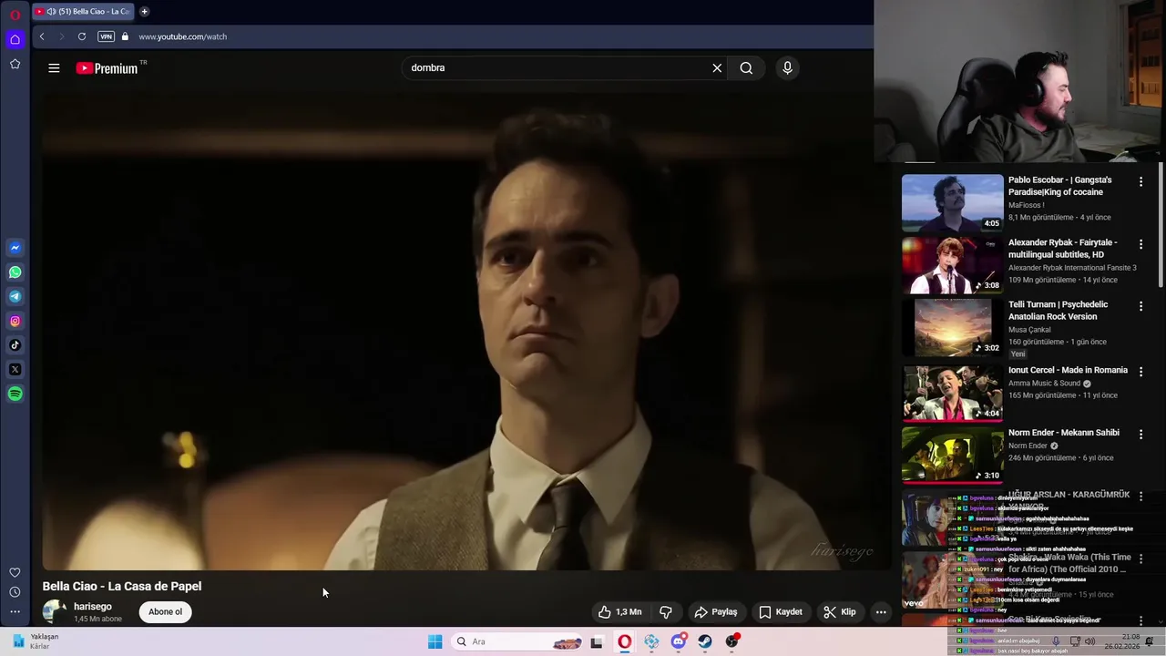Click the sidebar heart icon
The height and width of the screenshot is (656, 1166).
click(x=15, y=572)
